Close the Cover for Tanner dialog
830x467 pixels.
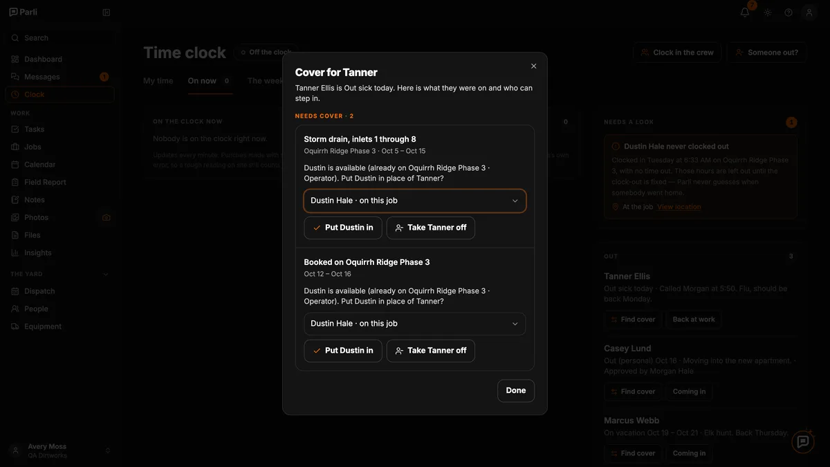pos(534,66)
